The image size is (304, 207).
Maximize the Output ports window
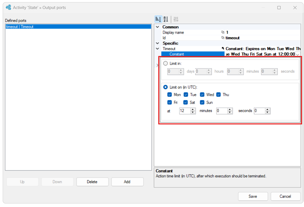point(279,8)
